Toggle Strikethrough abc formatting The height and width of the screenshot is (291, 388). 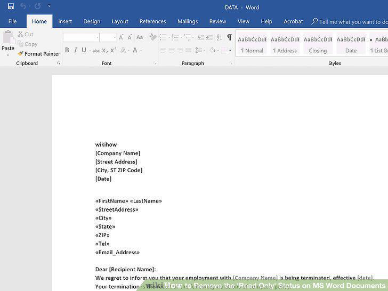coord(96,51)
